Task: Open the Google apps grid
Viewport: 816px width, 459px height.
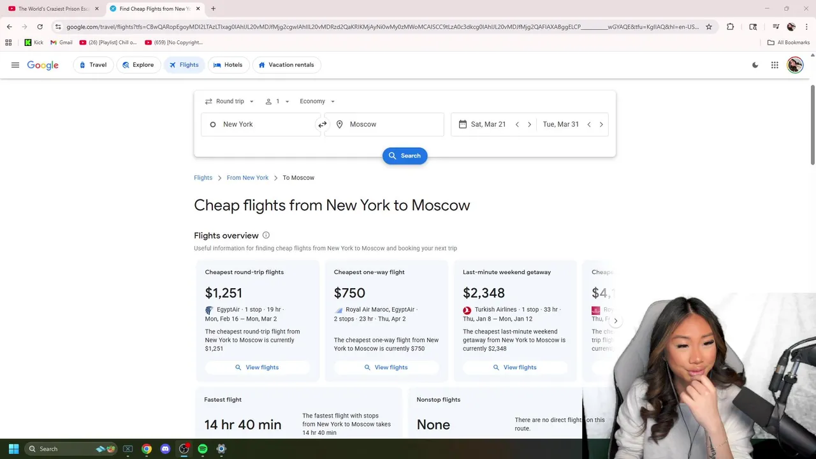Action: coord(775,65)
